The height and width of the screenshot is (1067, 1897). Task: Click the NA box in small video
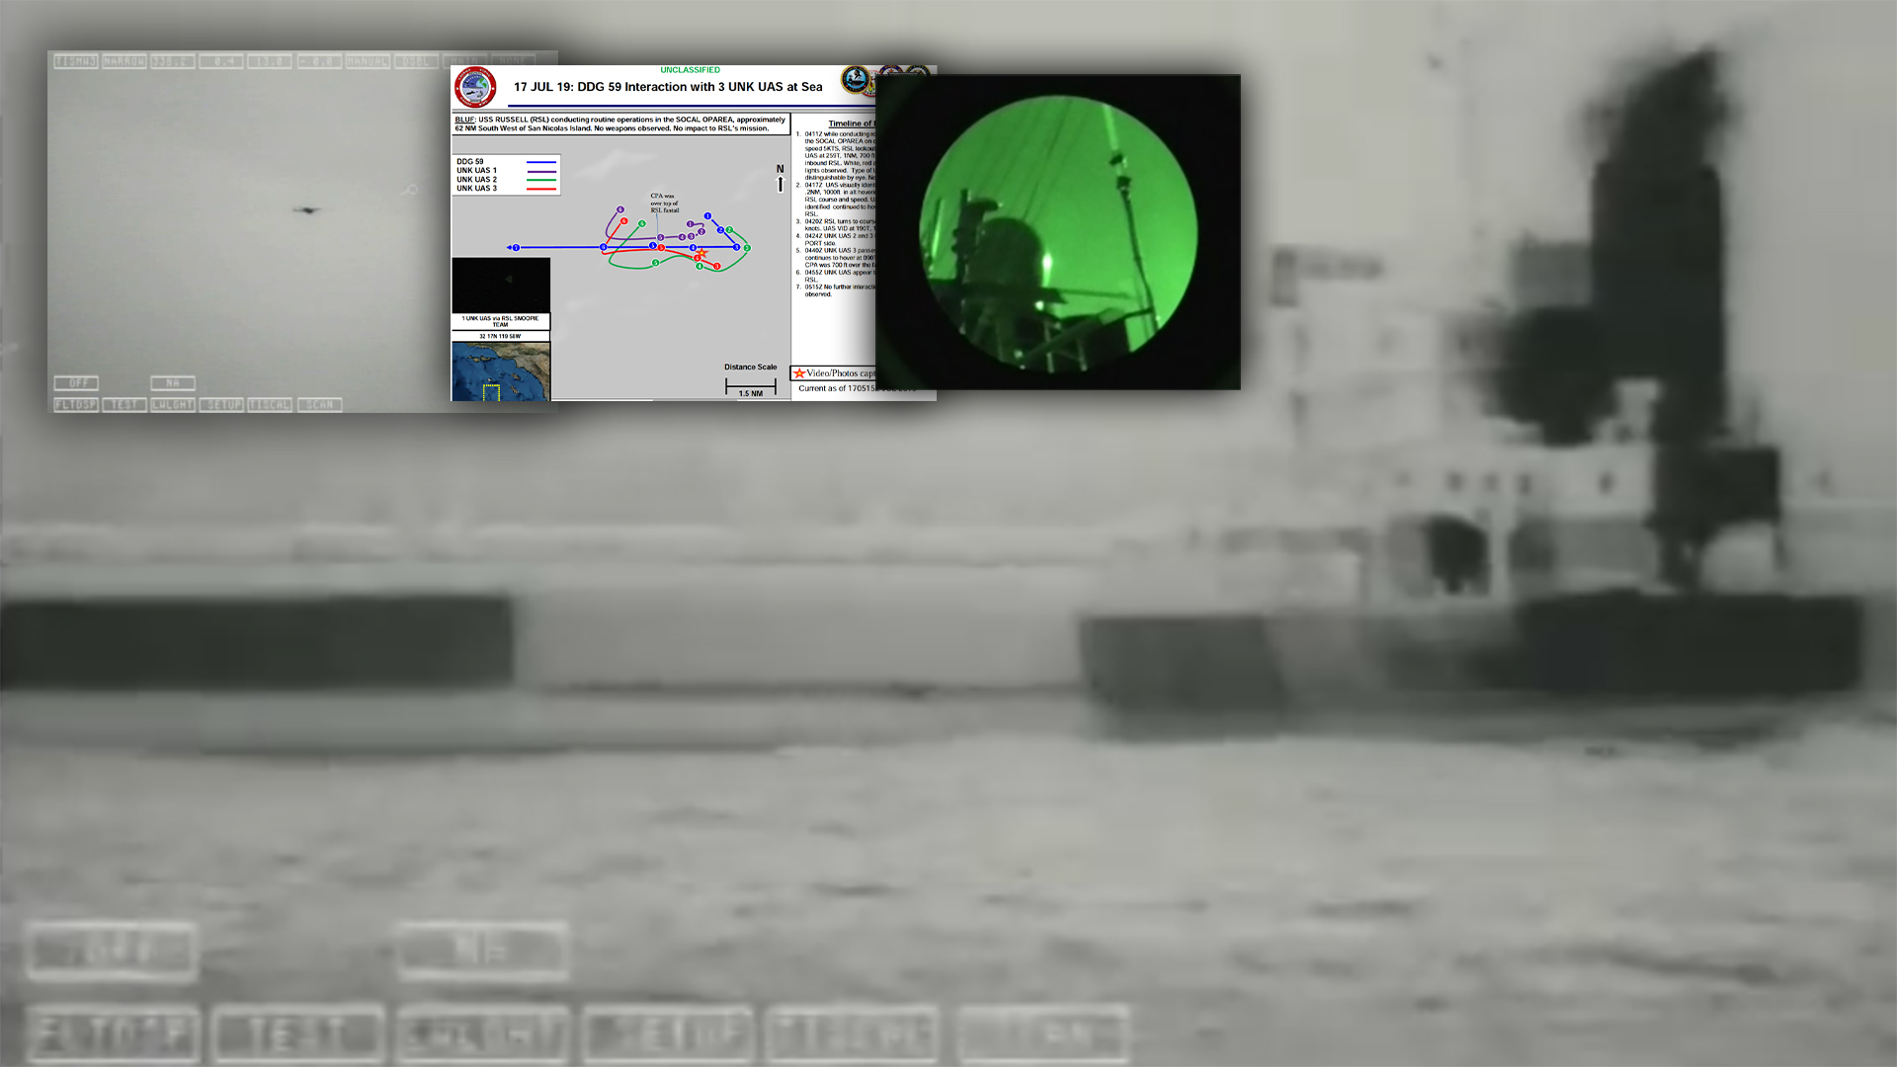173,382
